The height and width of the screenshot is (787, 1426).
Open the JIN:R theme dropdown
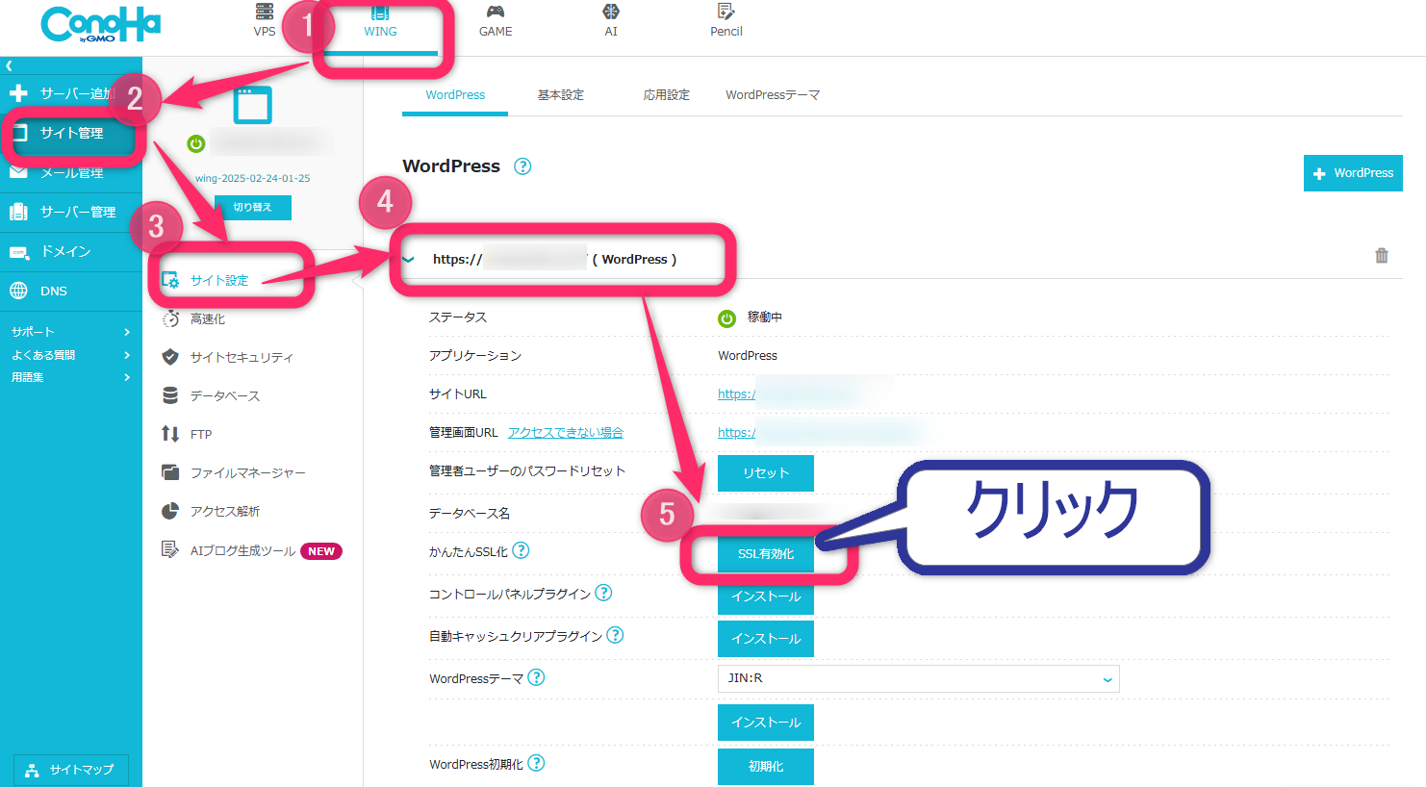click(919, 678)
